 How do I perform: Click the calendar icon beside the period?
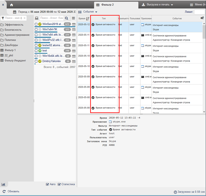click(x=15, y=12)
